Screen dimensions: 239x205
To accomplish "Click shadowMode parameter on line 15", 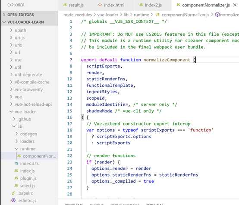I will pyautogui.click(x=99, y=111).
